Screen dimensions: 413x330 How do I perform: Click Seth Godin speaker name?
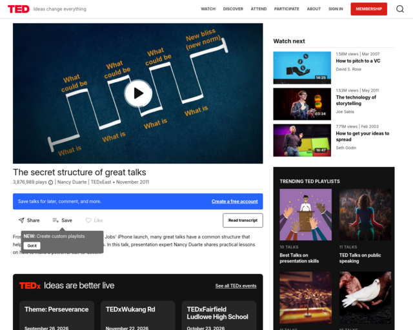point(346,148)
